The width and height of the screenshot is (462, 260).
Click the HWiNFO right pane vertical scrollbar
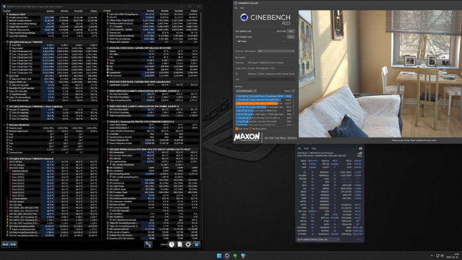pos(200,97)
